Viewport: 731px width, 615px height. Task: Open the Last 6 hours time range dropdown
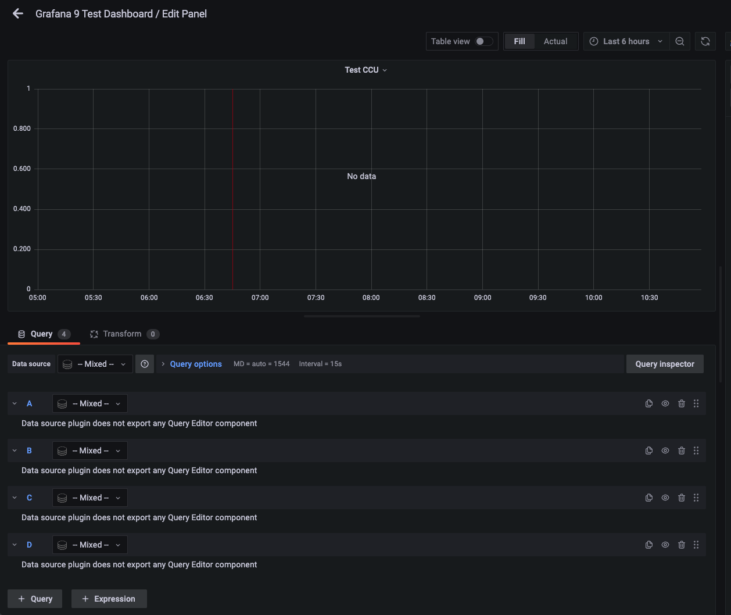[626, 41]
